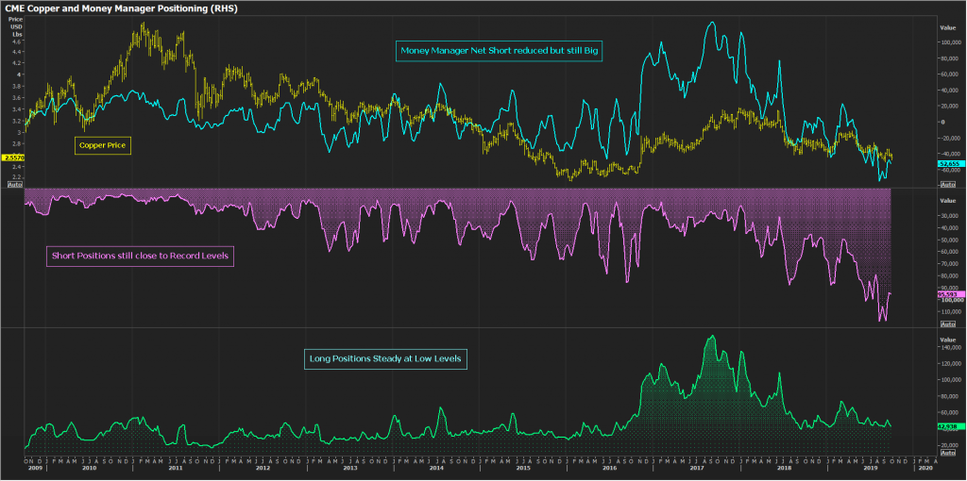Select the green 42,938 value tag
967x481 pixels.
tap(948, 425)
